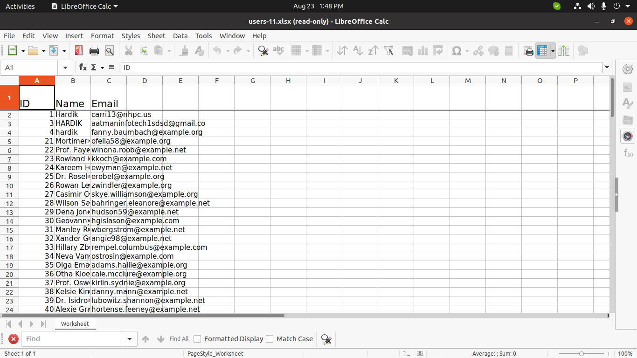The height and width of the screenshot is (358, 637).
Task: Sort the data ascending
Action: coord(358,50)
